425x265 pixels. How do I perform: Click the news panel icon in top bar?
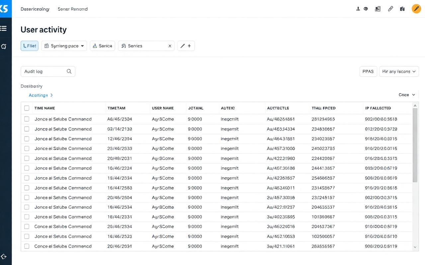tap(378, 9)
